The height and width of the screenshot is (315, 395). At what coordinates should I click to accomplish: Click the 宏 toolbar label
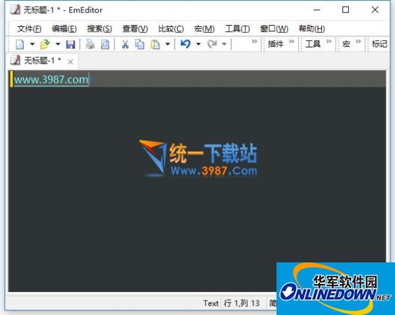(x=346, y=44)
